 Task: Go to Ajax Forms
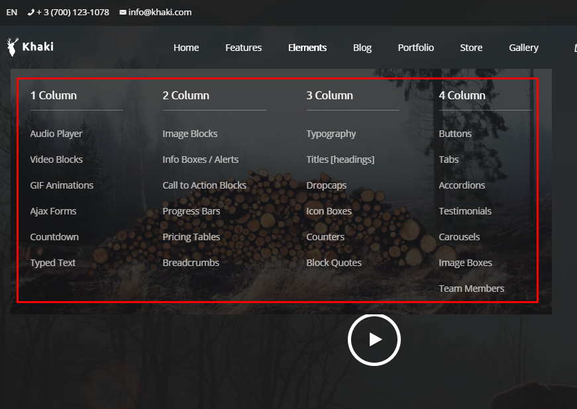pos(54,211)
